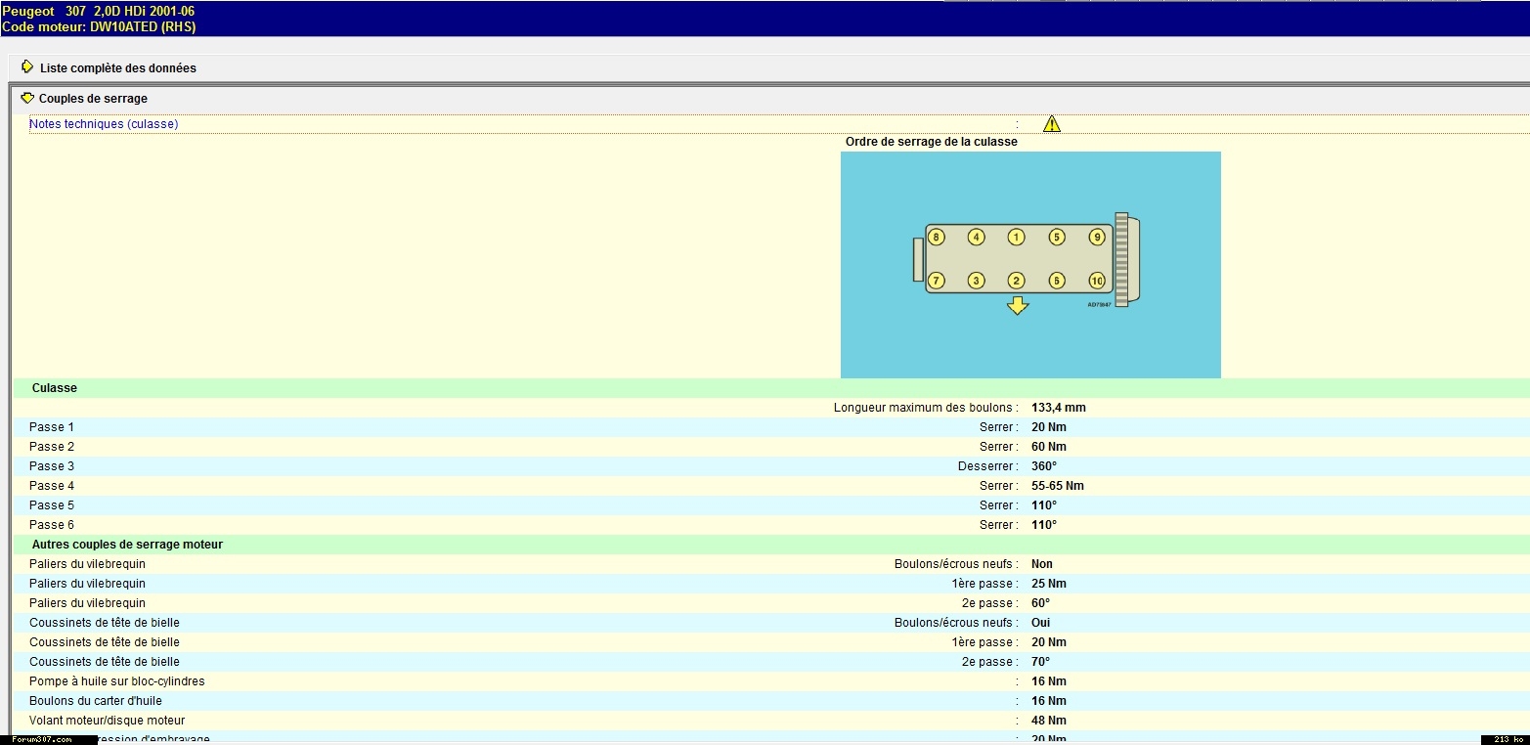Screen dimensions: 1530x745
Task: Open the Notes techniques (culasse) link
Action: 104,124
